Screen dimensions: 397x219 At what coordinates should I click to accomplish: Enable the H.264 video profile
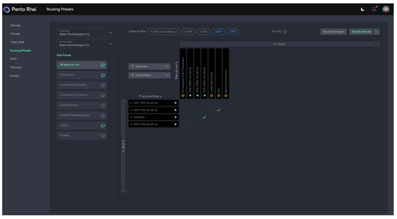point(188,32)
